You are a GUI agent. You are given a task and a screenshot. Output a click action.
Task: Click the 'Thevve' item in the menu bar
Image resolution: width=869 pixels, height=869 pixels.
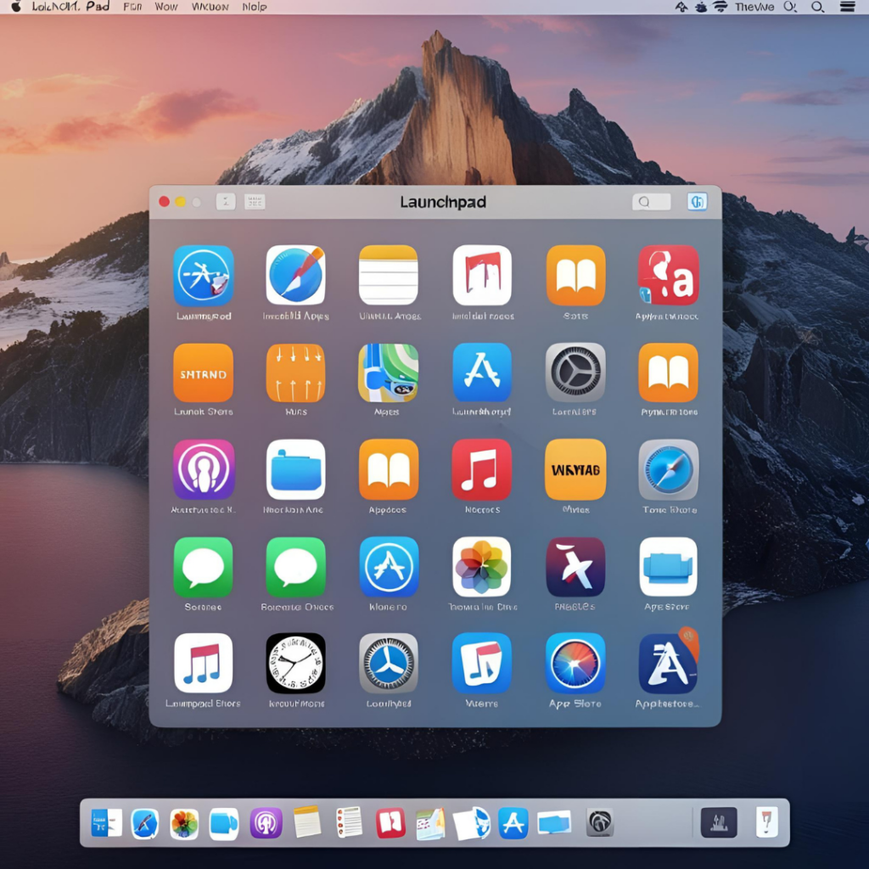pos(754,7)
